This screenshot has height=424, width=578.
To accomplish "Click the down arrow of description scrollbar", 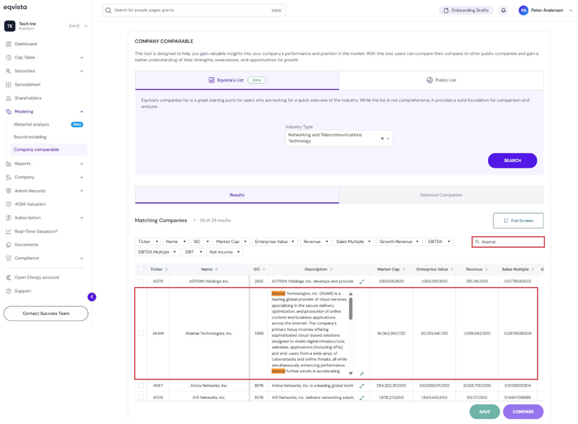I will 351,373.
